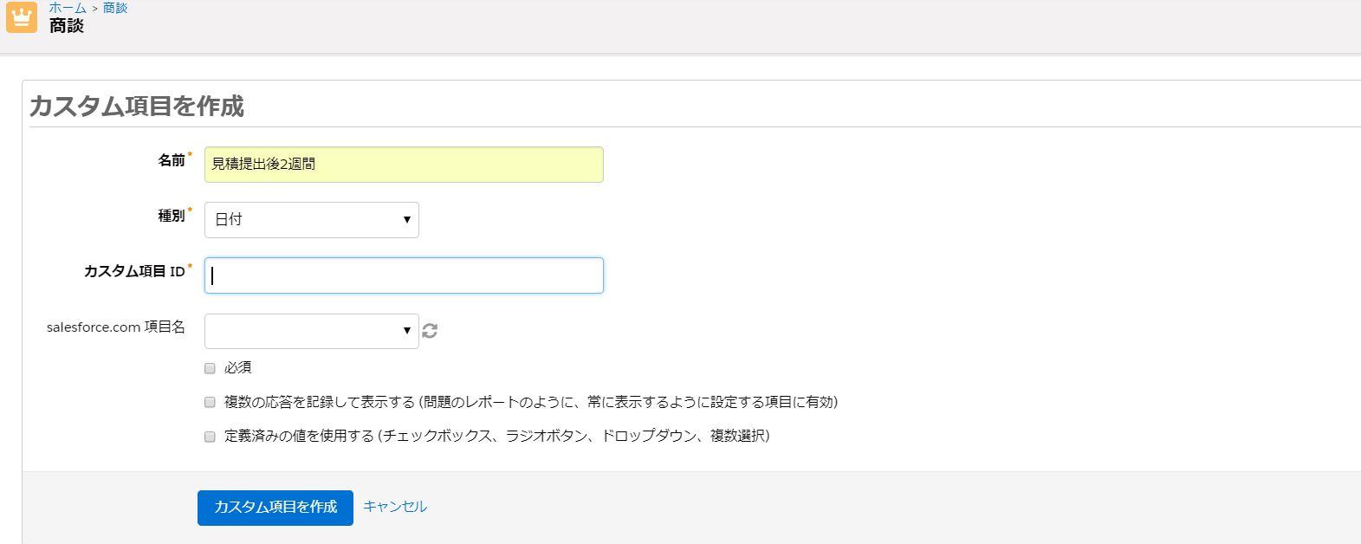Click the カスタム項目を作成 heading text

[137, 106]
